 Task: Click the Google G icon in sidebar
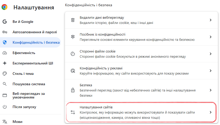[x=5, y=22]
